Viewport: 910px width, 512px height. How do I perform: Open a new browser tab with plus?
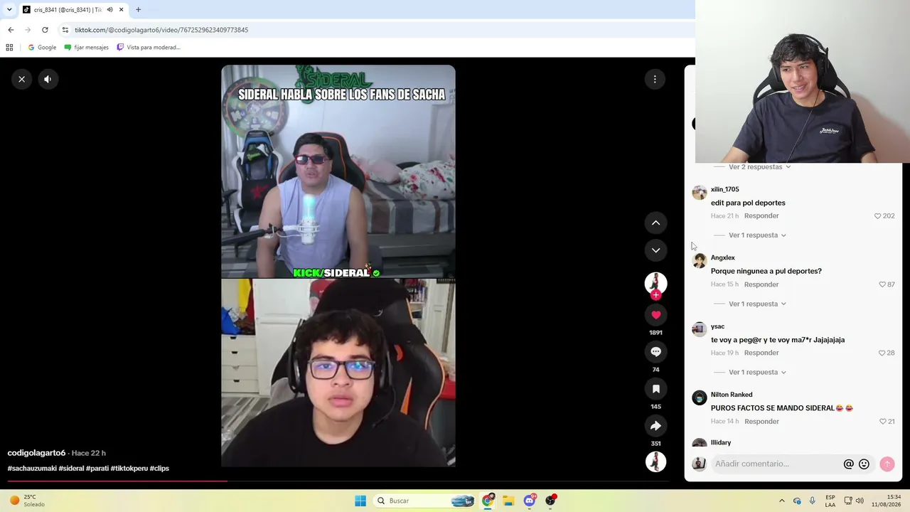138,10
